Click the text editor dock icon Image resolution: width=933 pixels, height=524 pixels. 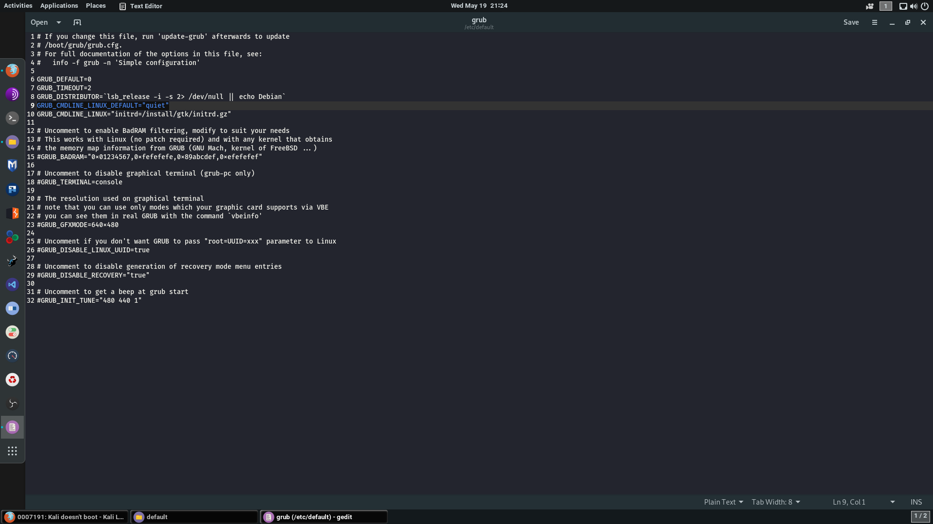12,427
